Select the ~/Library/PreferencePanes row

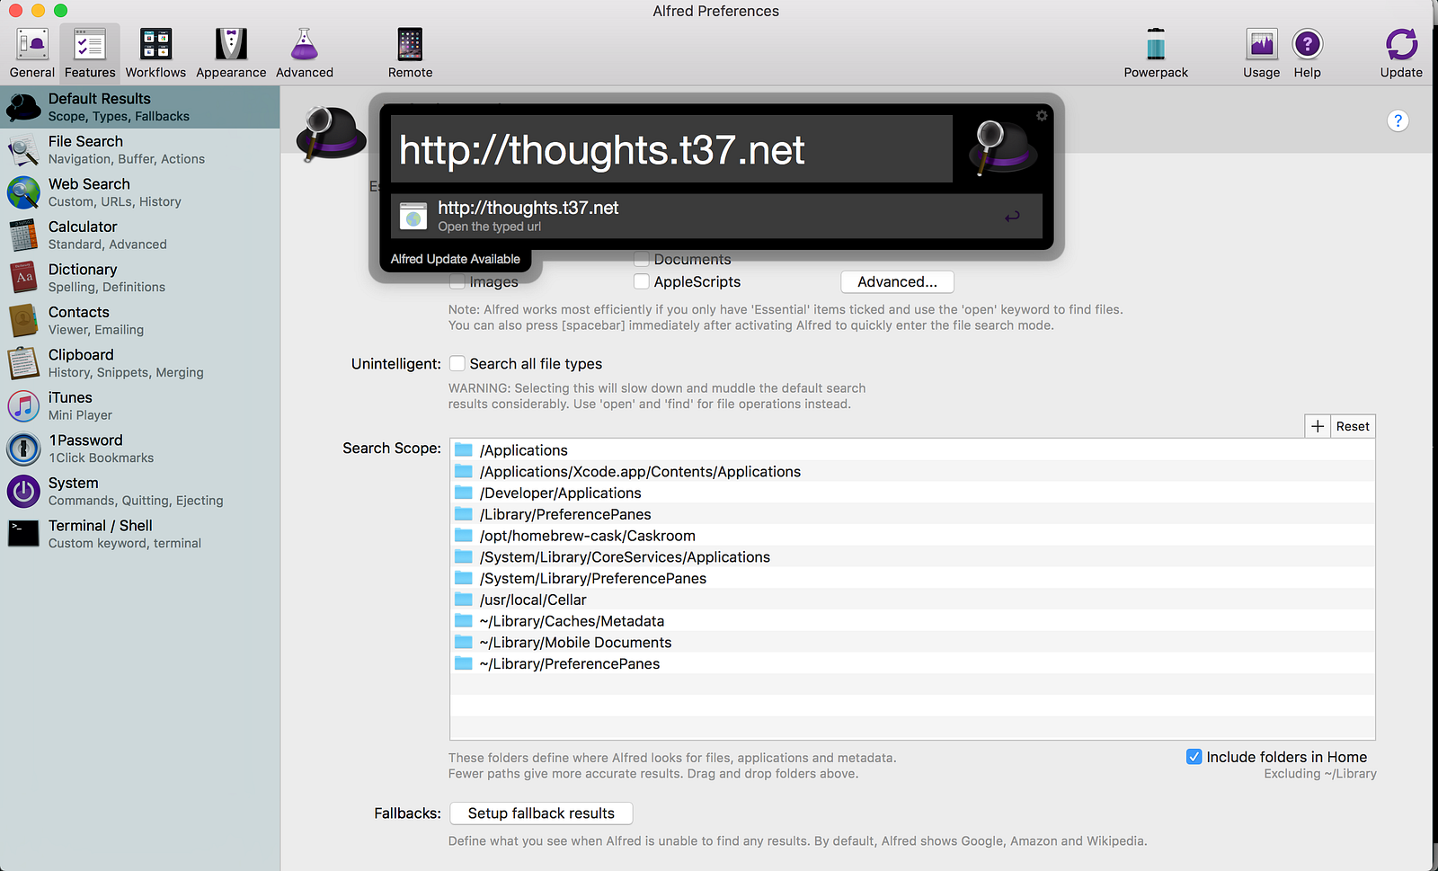click(912, 664)
